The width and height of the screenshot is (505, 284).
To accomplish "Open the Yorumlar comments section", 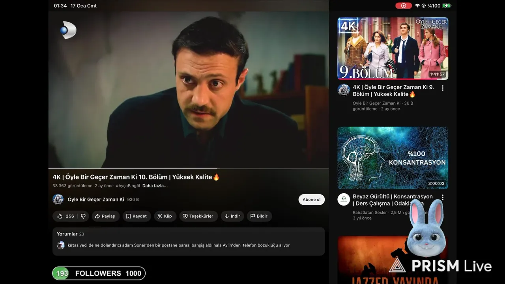I will click(189, 241).
